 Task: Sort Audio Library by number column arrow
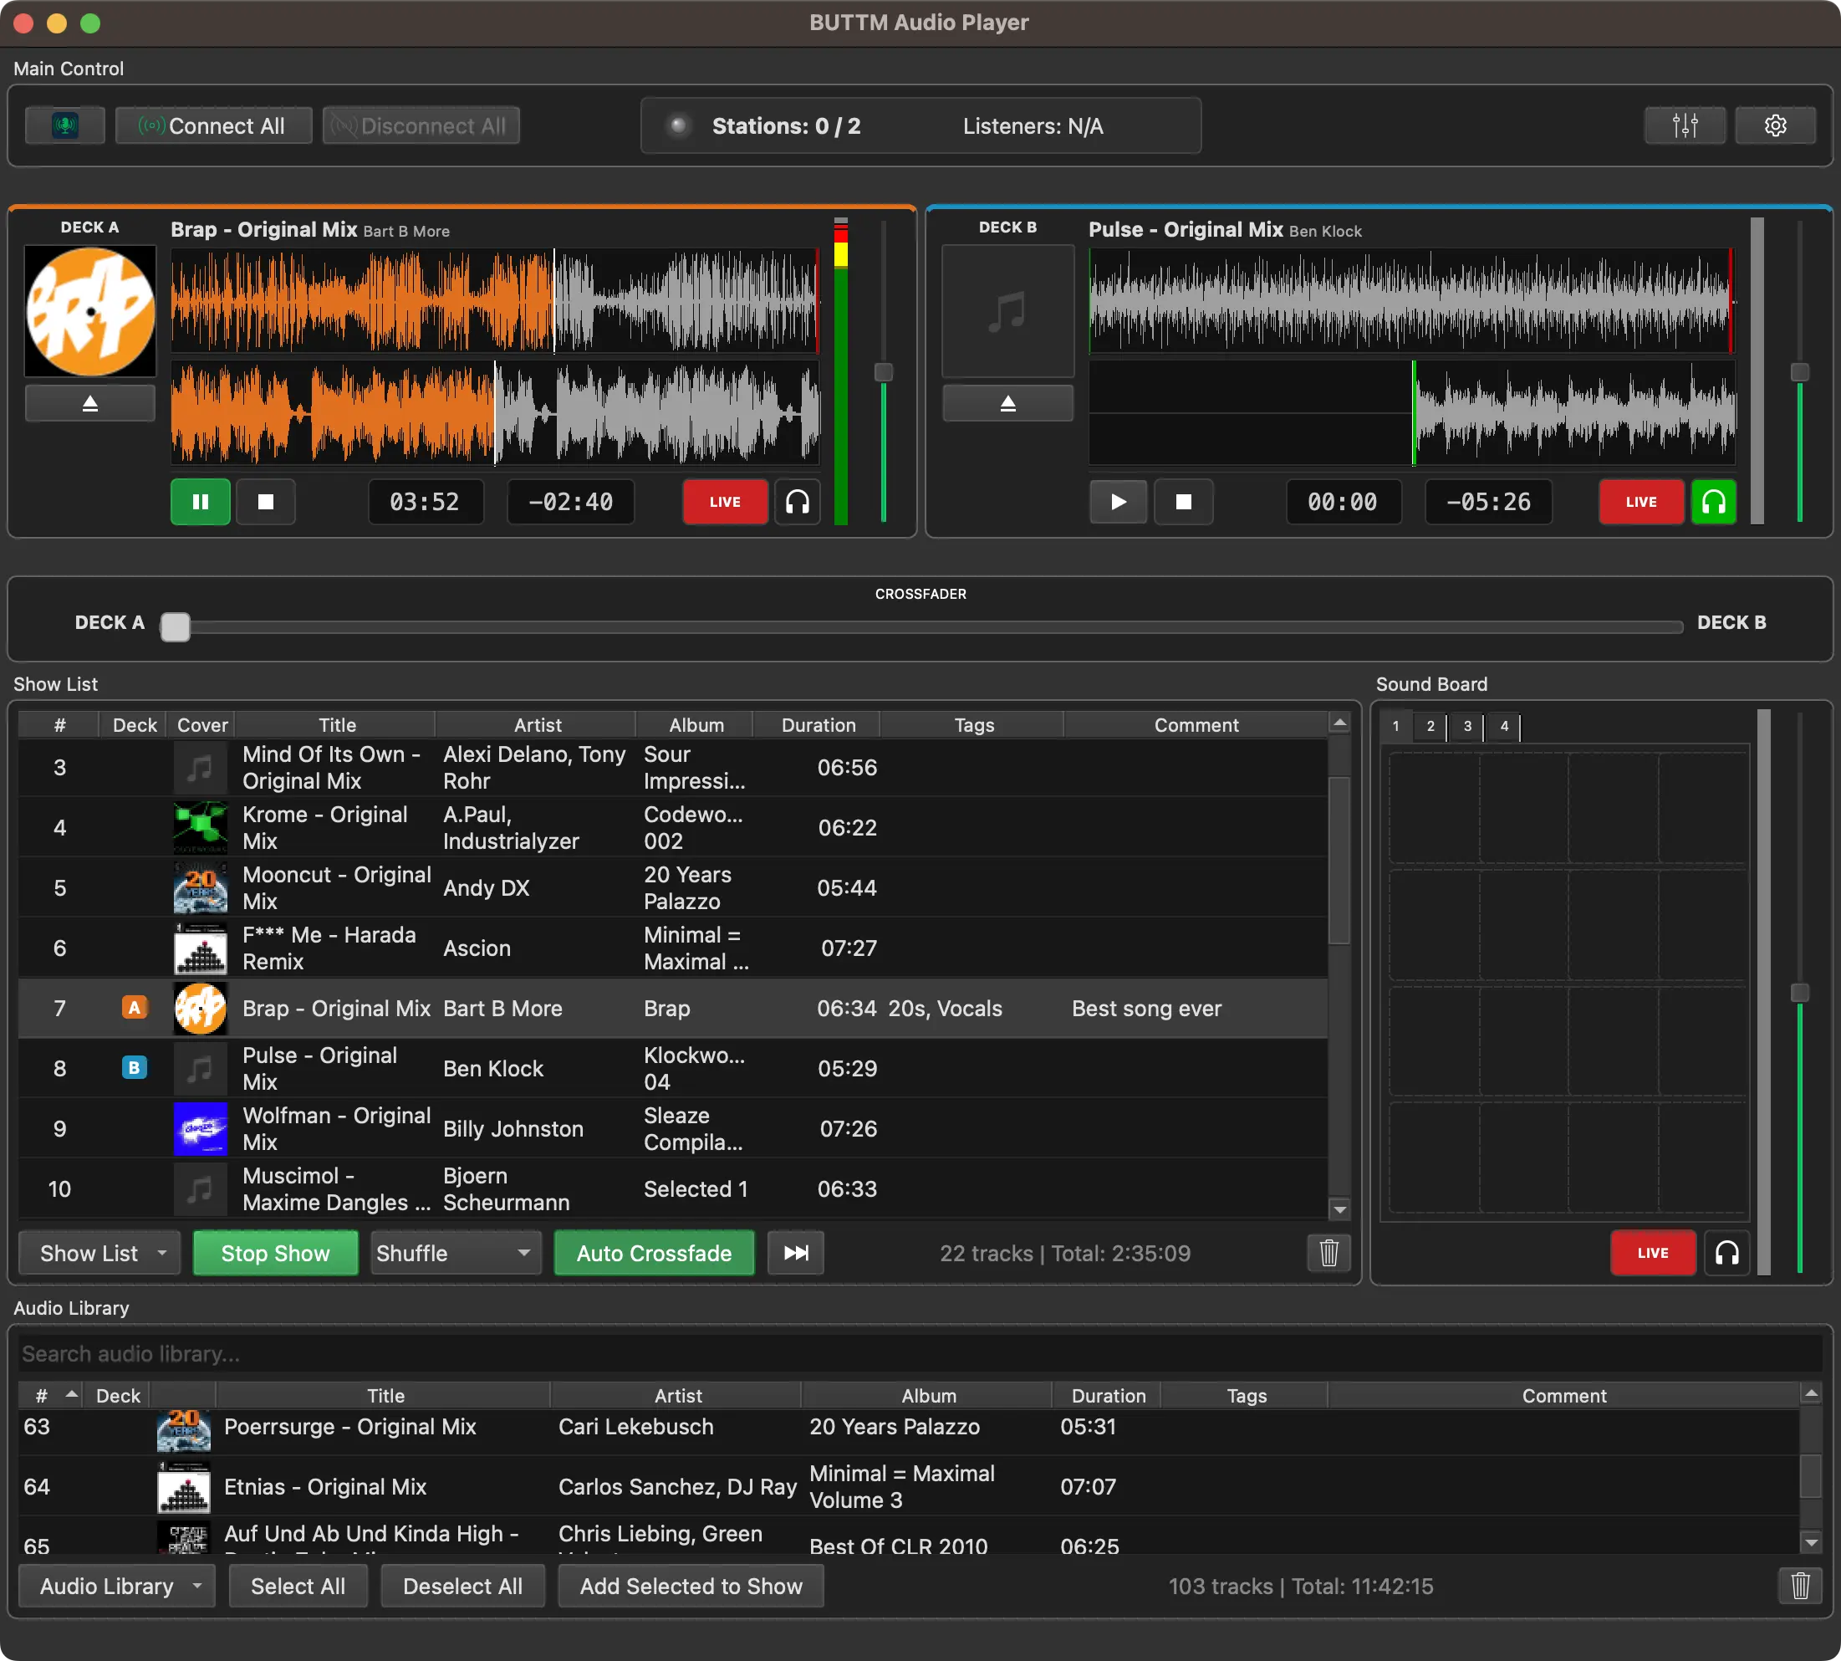tap(71, 1394)
